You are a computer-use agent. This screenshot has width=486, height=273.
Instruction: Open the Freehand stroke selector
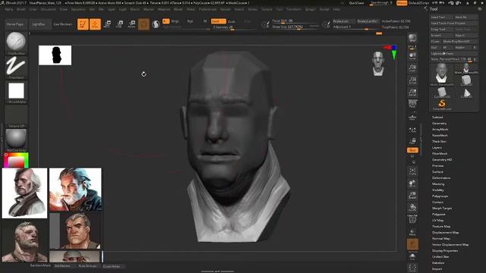click(x=16, y=66)
